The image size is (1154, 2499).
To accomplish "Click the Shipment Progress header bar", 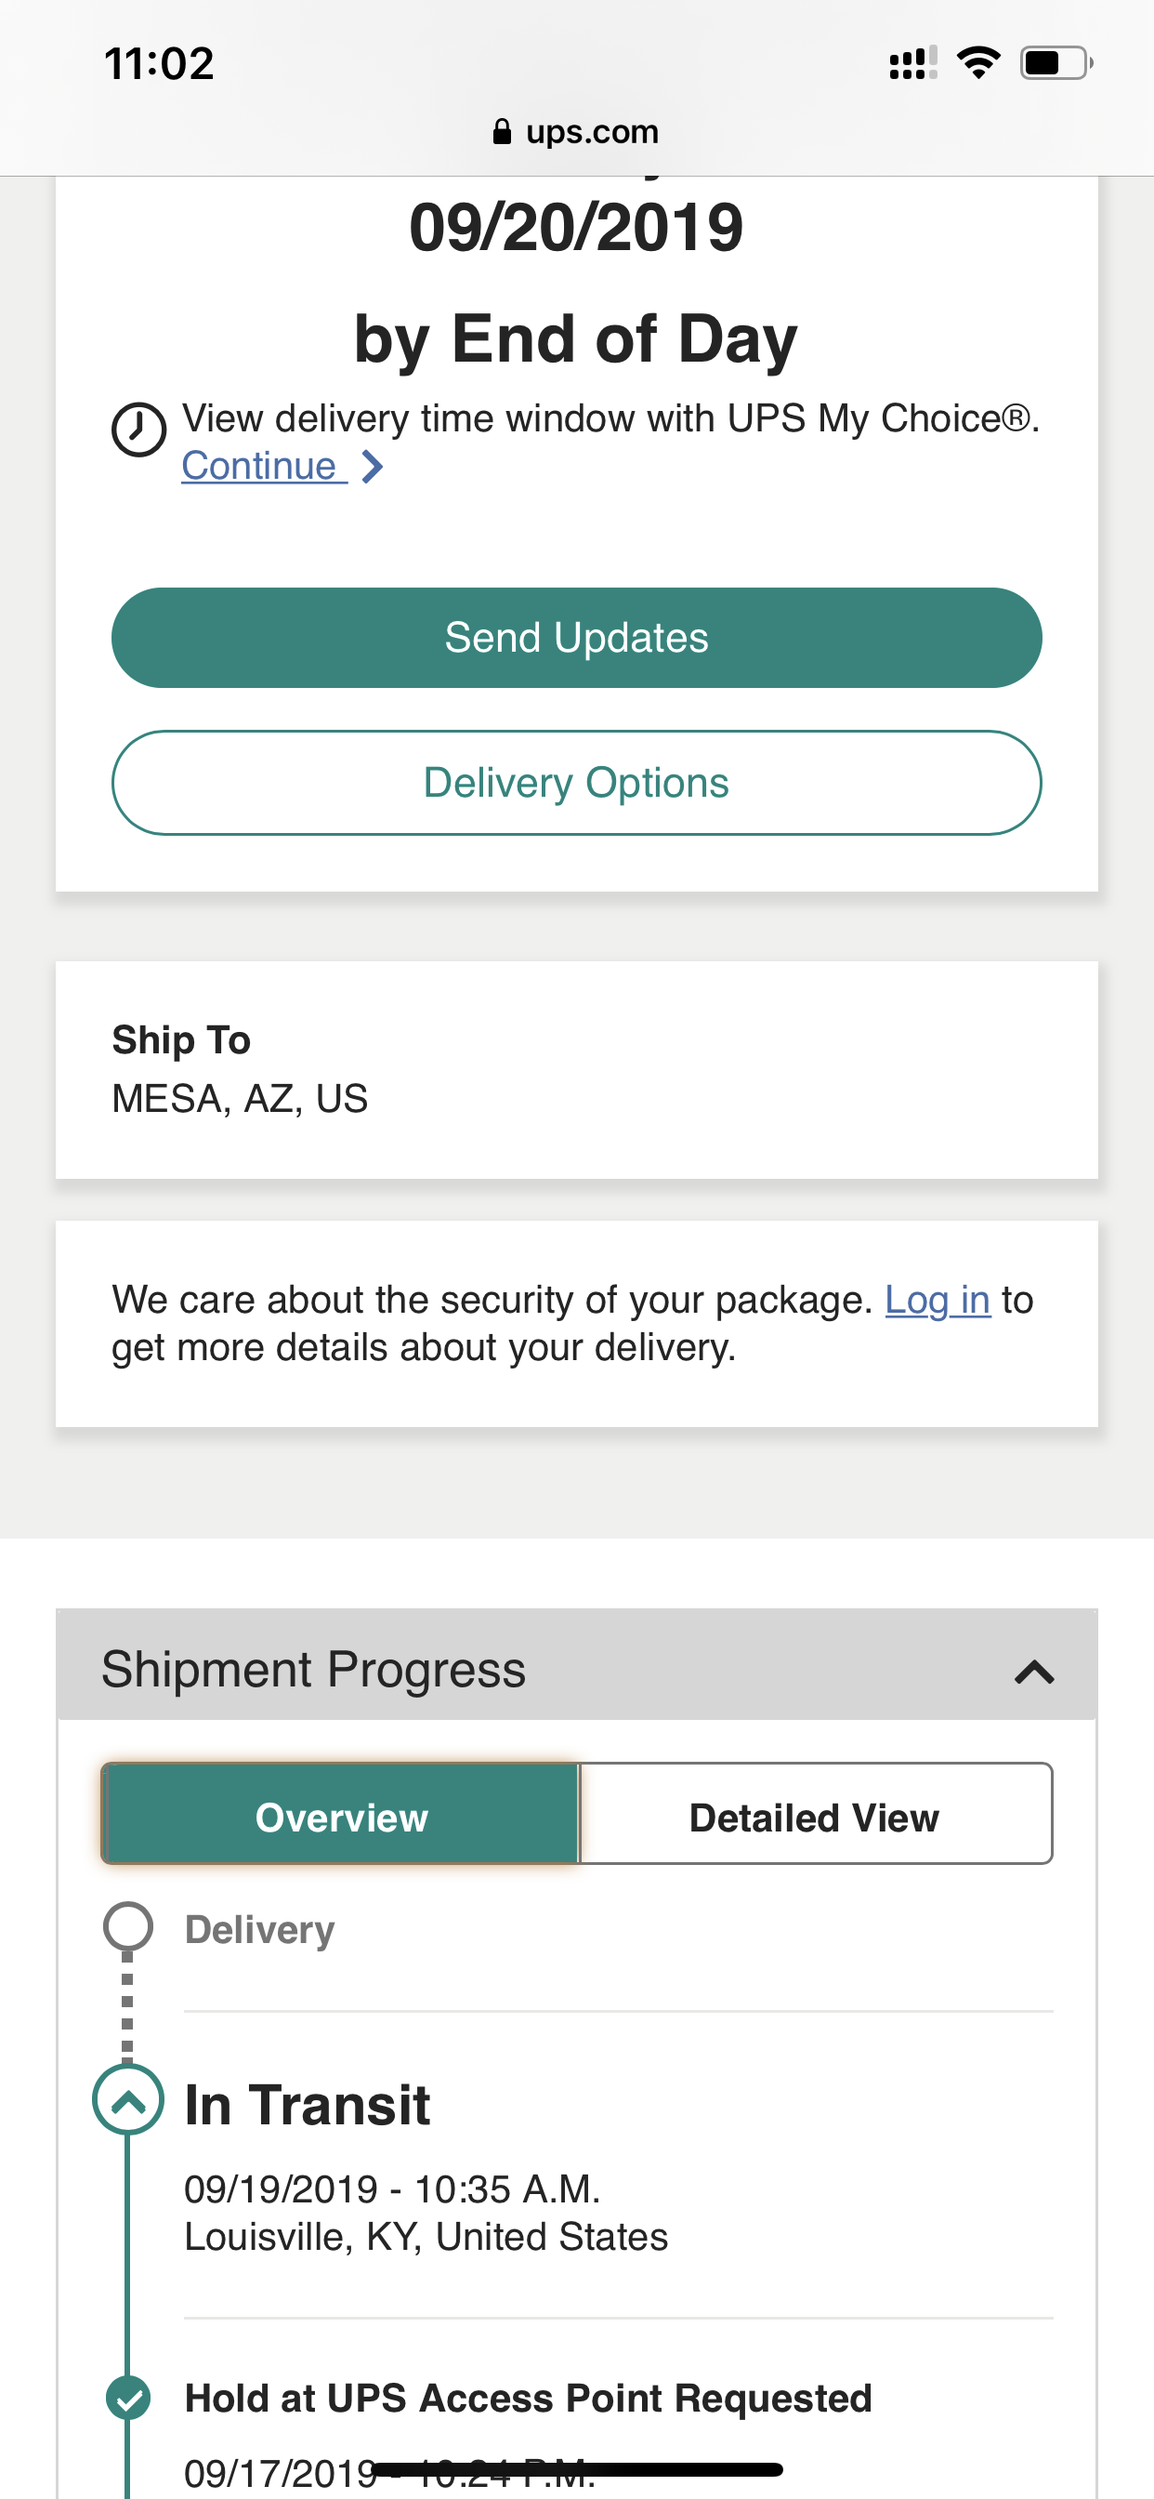I will tap(577, 1666).
